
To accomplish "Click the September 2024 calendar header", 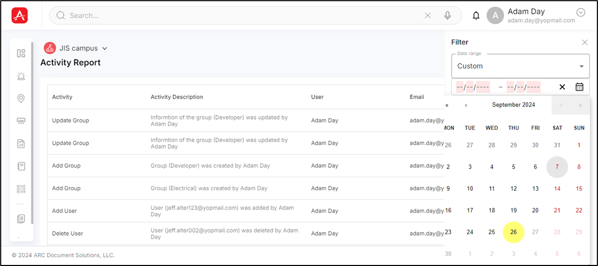I will pyautogui.click(x=513, y=105).
